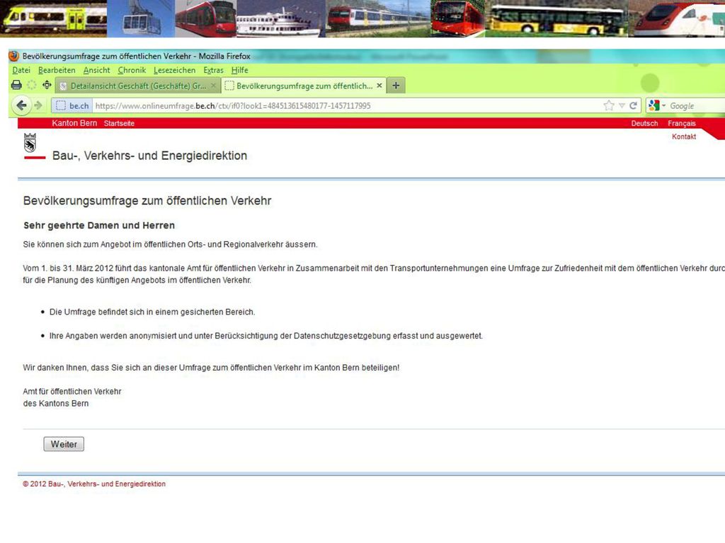Switch to the Detailansicht Geschäft tab

pyautogui.click(x=137, y=86)
